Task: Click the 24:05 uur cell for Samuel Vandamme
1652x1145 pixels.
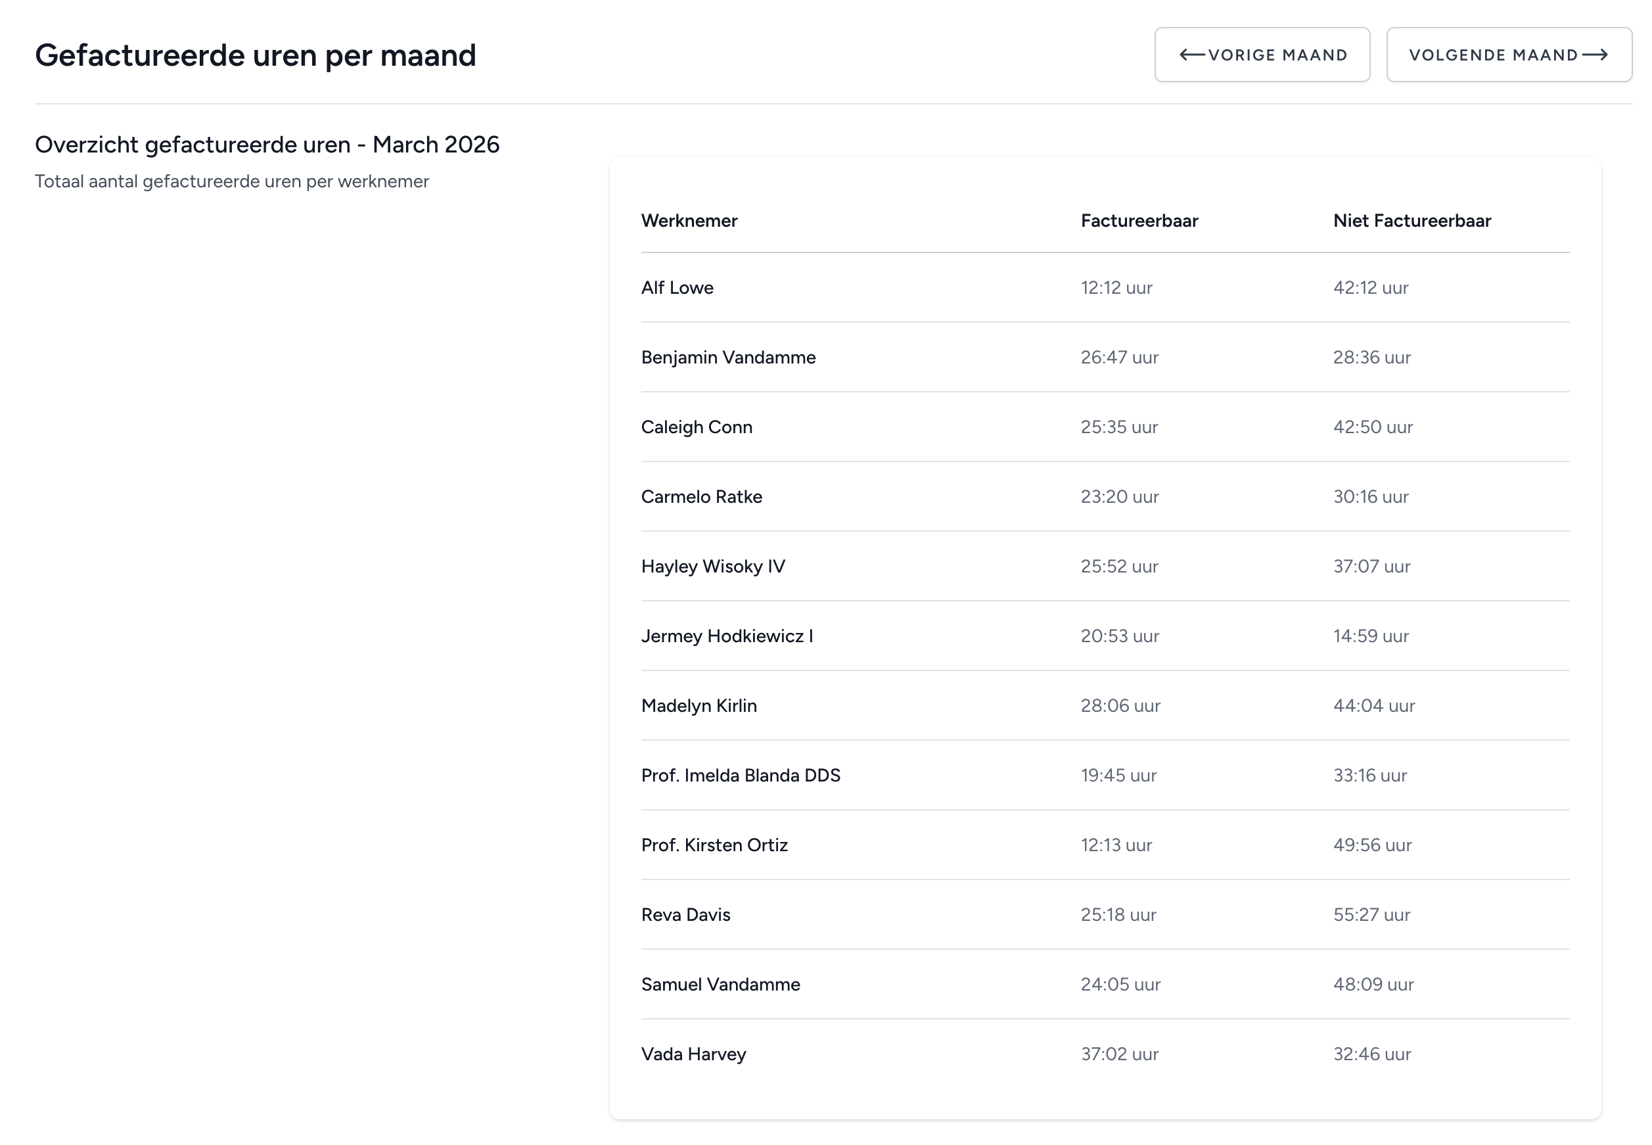Action: pyautogui.click(x=1120, y=983)
